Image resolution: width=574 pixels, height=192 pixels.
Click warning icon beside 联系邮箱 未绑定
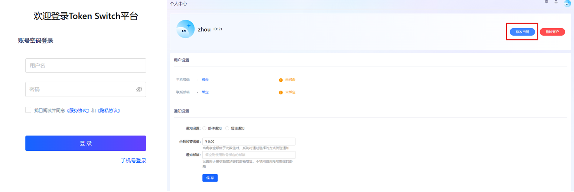tap(281, 92)
